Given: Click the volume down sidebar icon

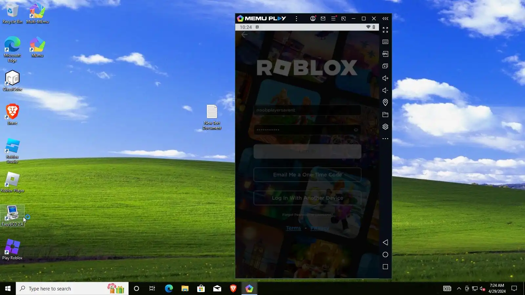Looking at the screenshot, I should [x=385, y=90].
